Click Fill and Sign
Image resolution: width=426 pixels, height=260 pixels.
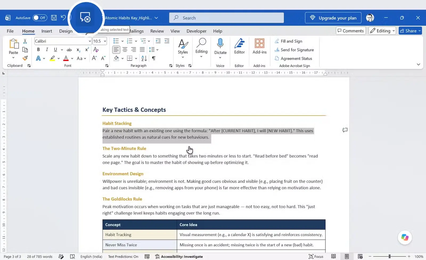pyautogui.click(x=289, y=41)
